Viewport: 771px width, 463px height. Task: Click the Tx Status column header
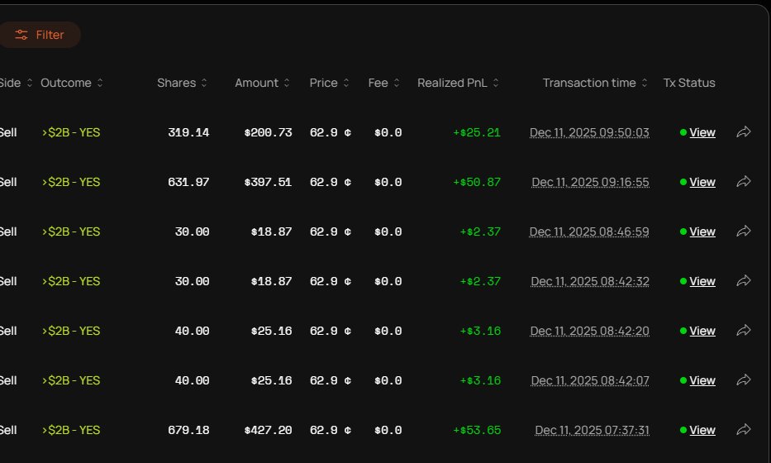pos(689,84)
